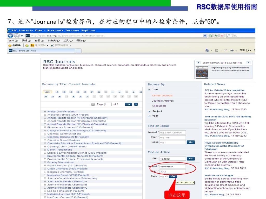This screenshot has height=199, width=266.
Task: Open the 查看(V) menu
Action: tap(39, 41)
